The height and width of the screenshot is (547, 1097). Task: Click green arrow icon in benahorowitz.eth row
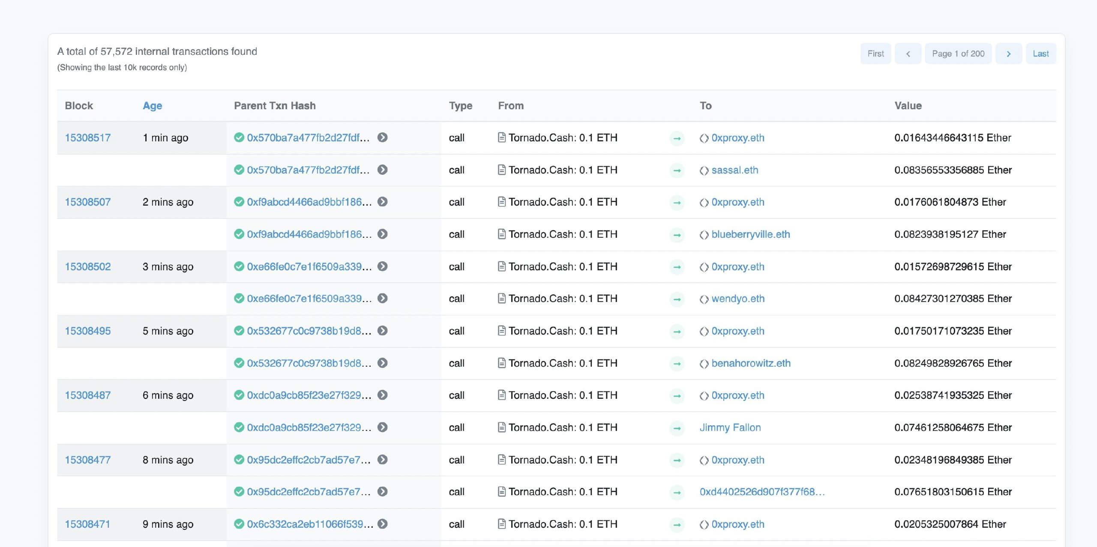pyautogui.click(x=677, y=364)
